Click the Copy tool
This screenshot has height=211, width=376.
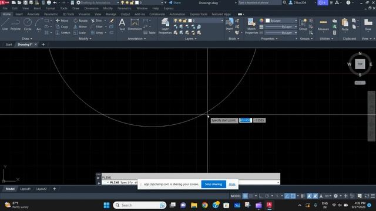point(62,26)
